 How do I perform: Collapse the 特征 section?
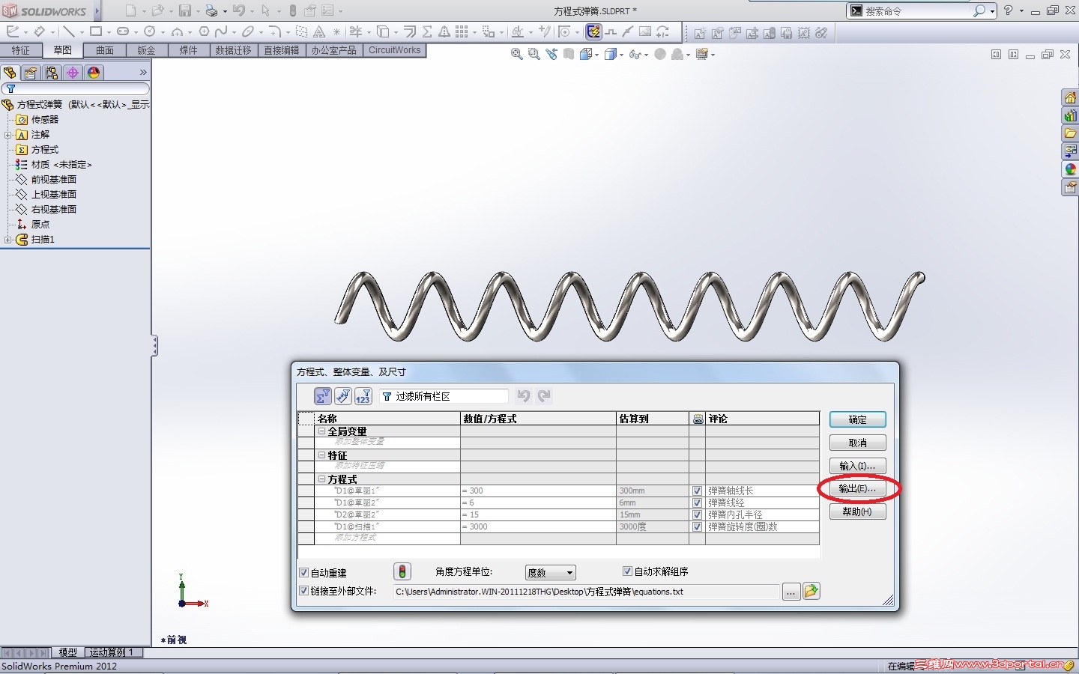(322, 455)
